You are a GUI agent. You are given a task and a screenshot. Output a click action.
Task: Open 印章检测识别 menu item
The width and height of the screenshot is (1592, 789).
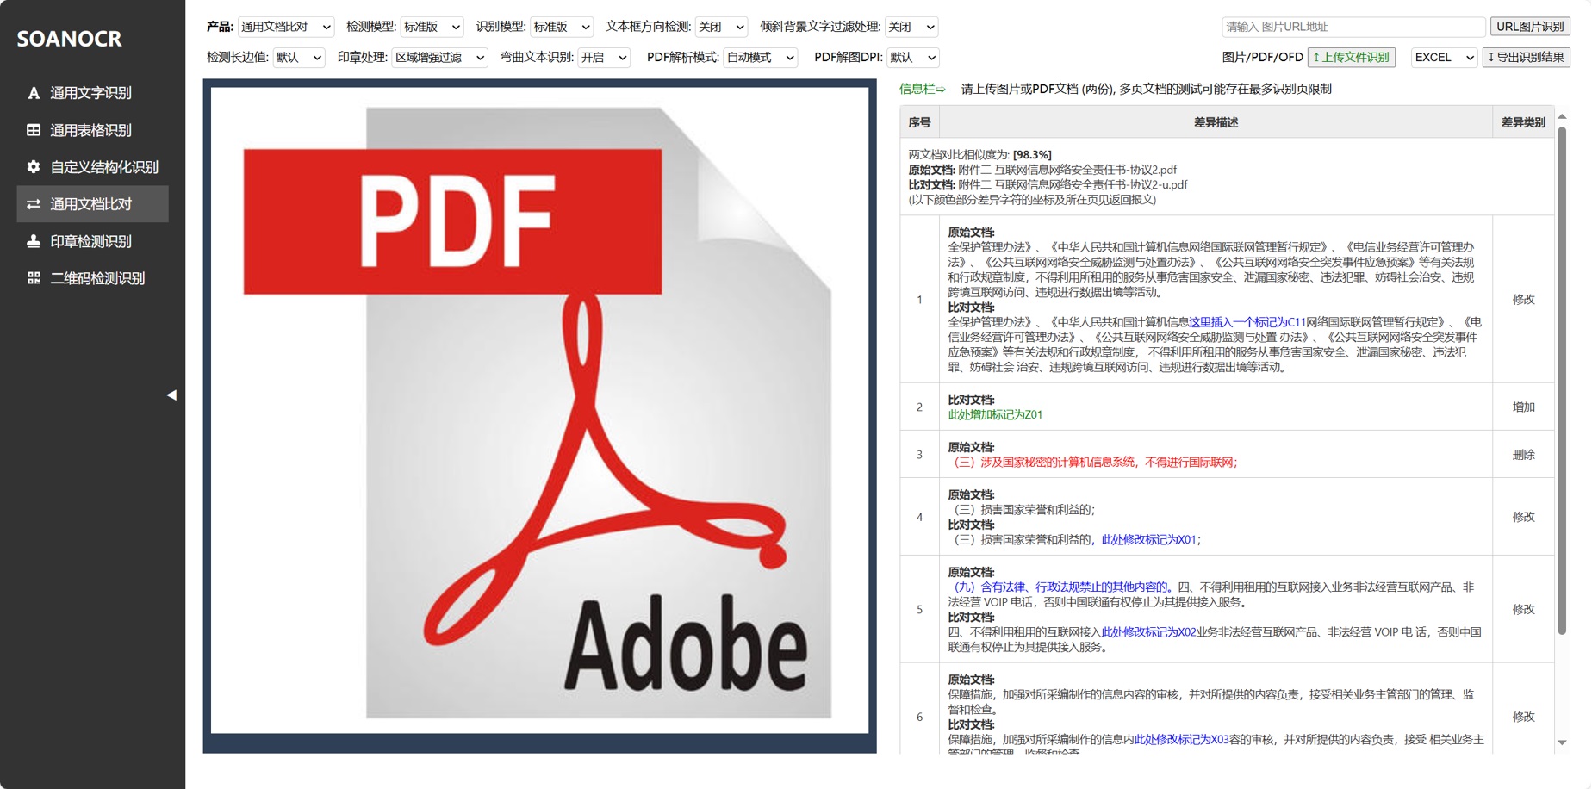coord(92,241)
